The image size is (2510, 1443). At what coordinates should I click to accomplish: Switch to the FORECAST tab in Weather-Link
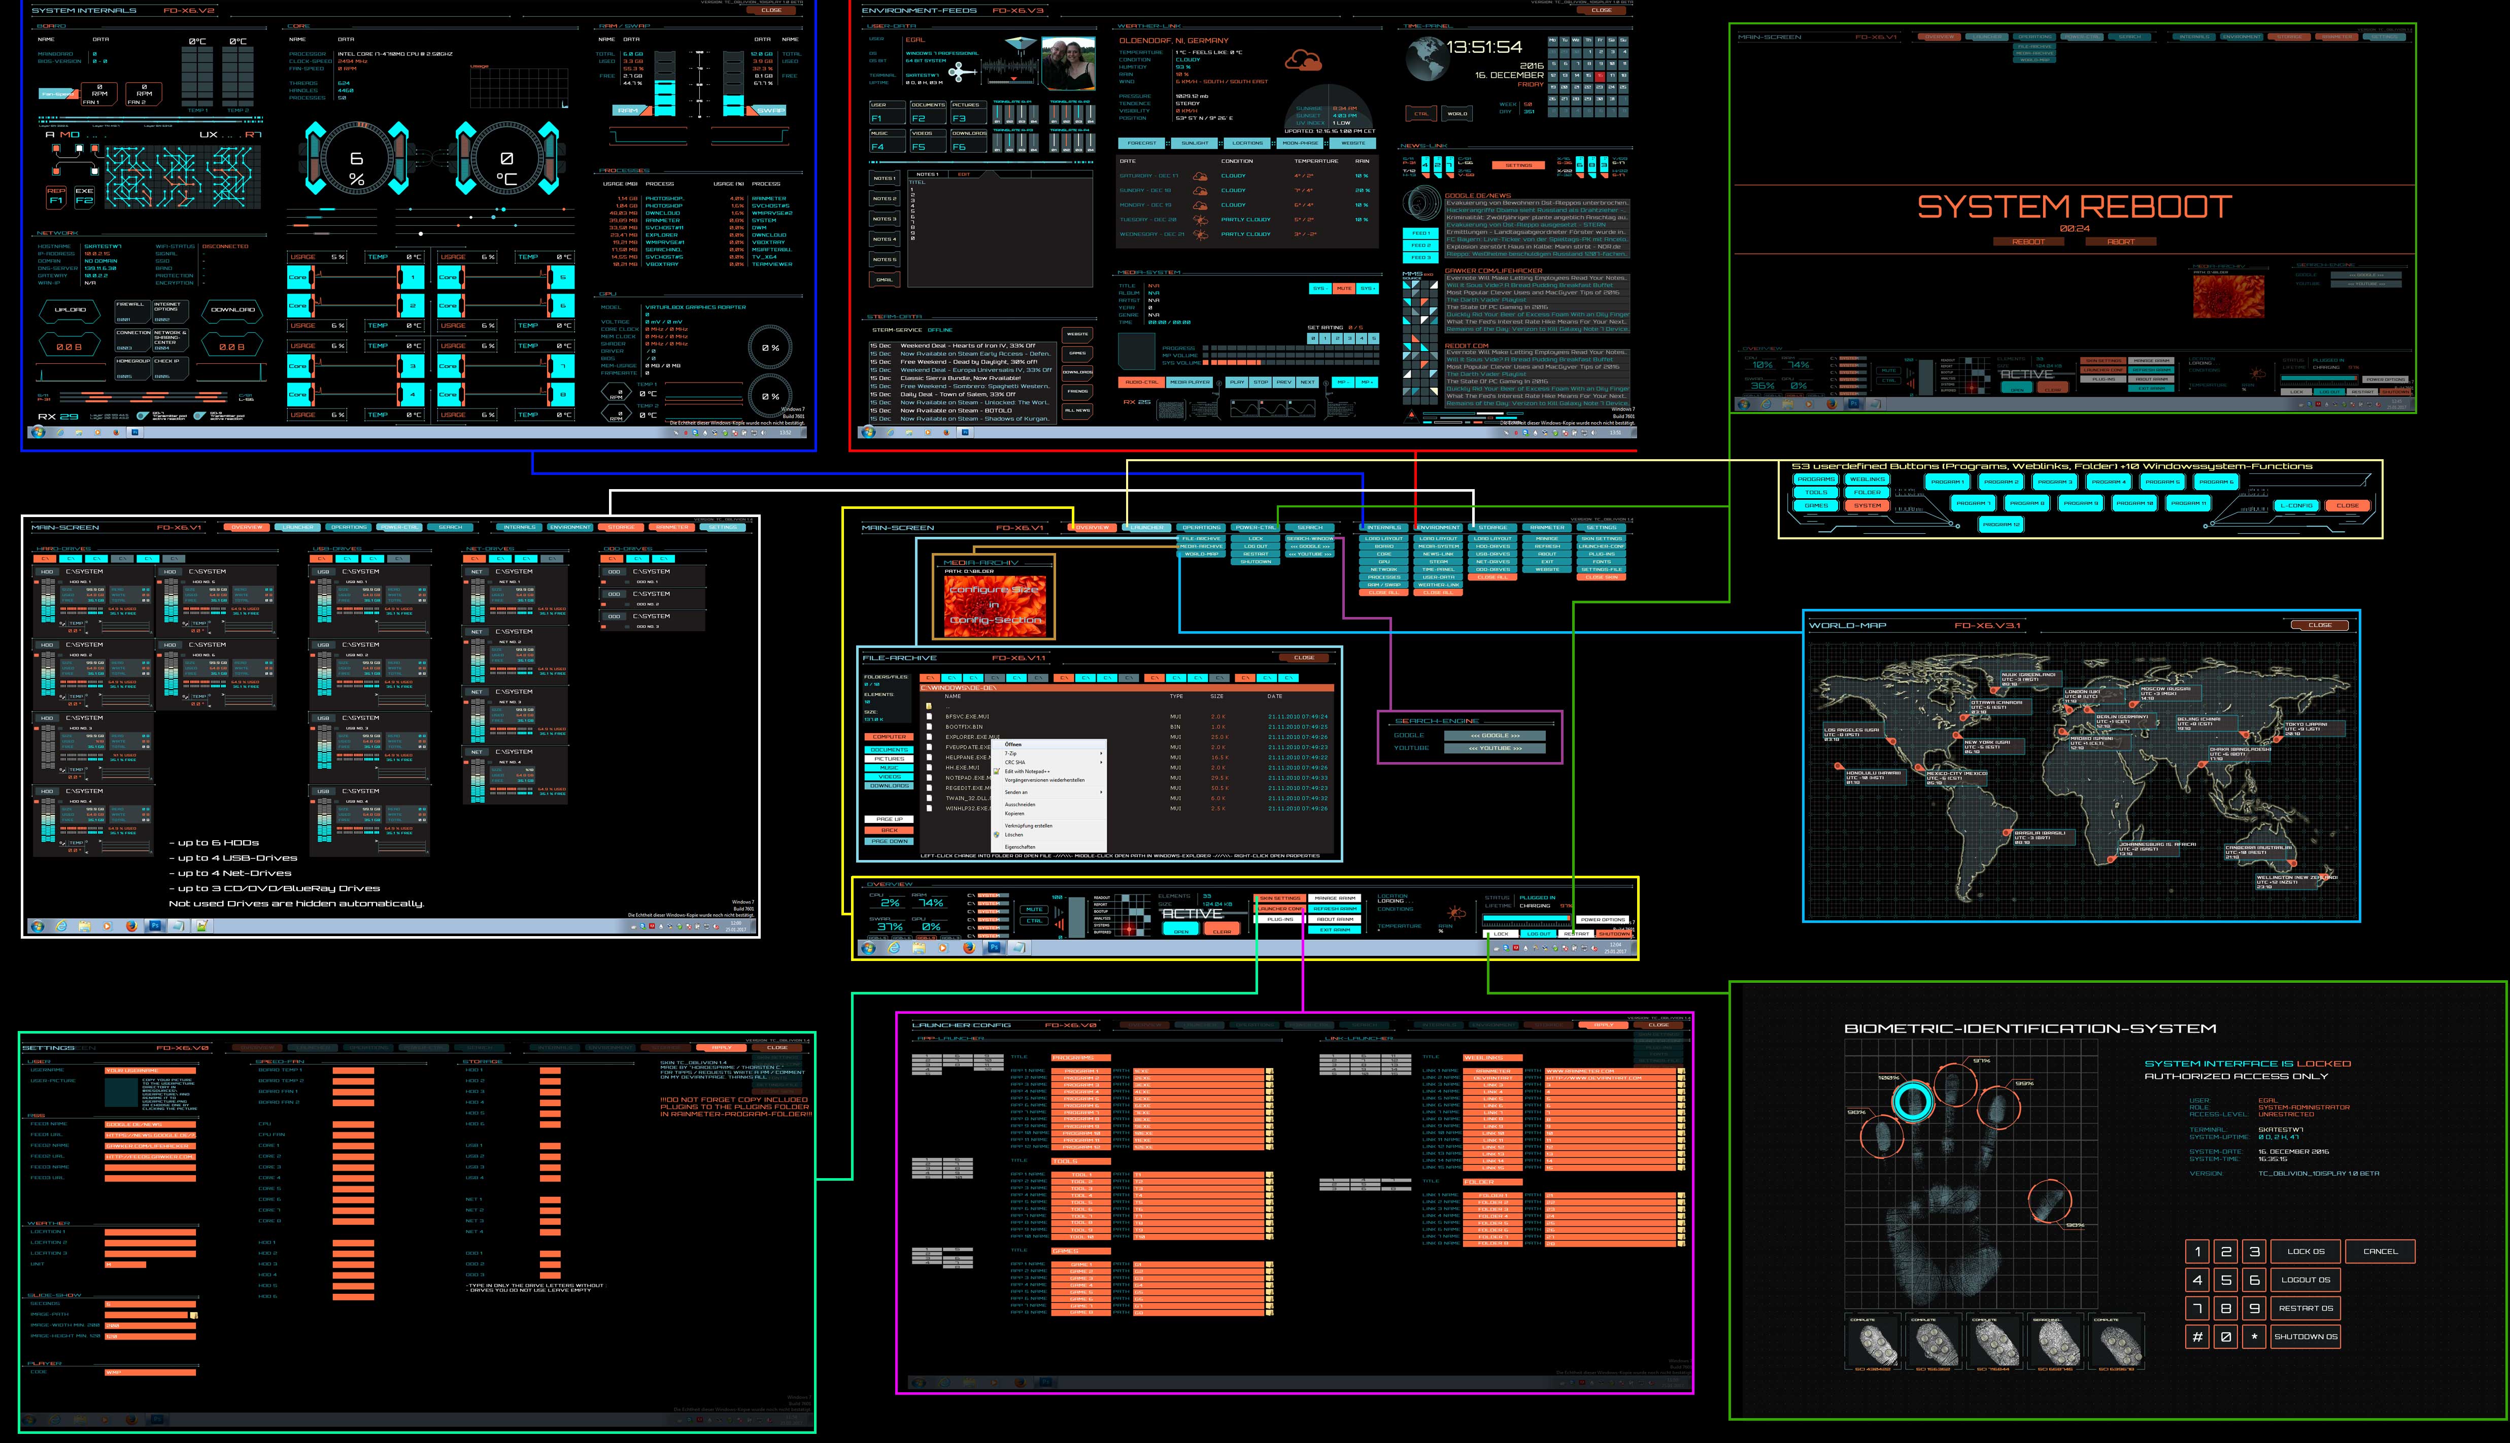(x=1142, y=143)
